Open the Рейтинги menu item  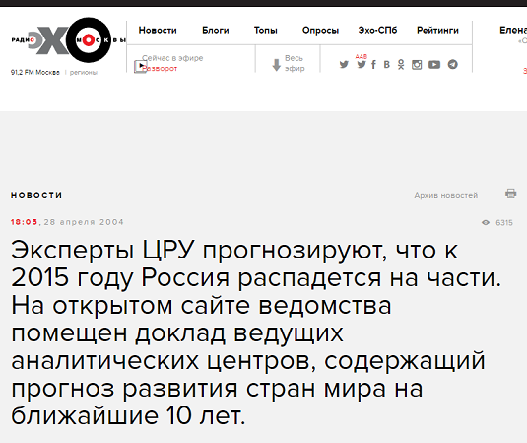[x=437, y=31]
